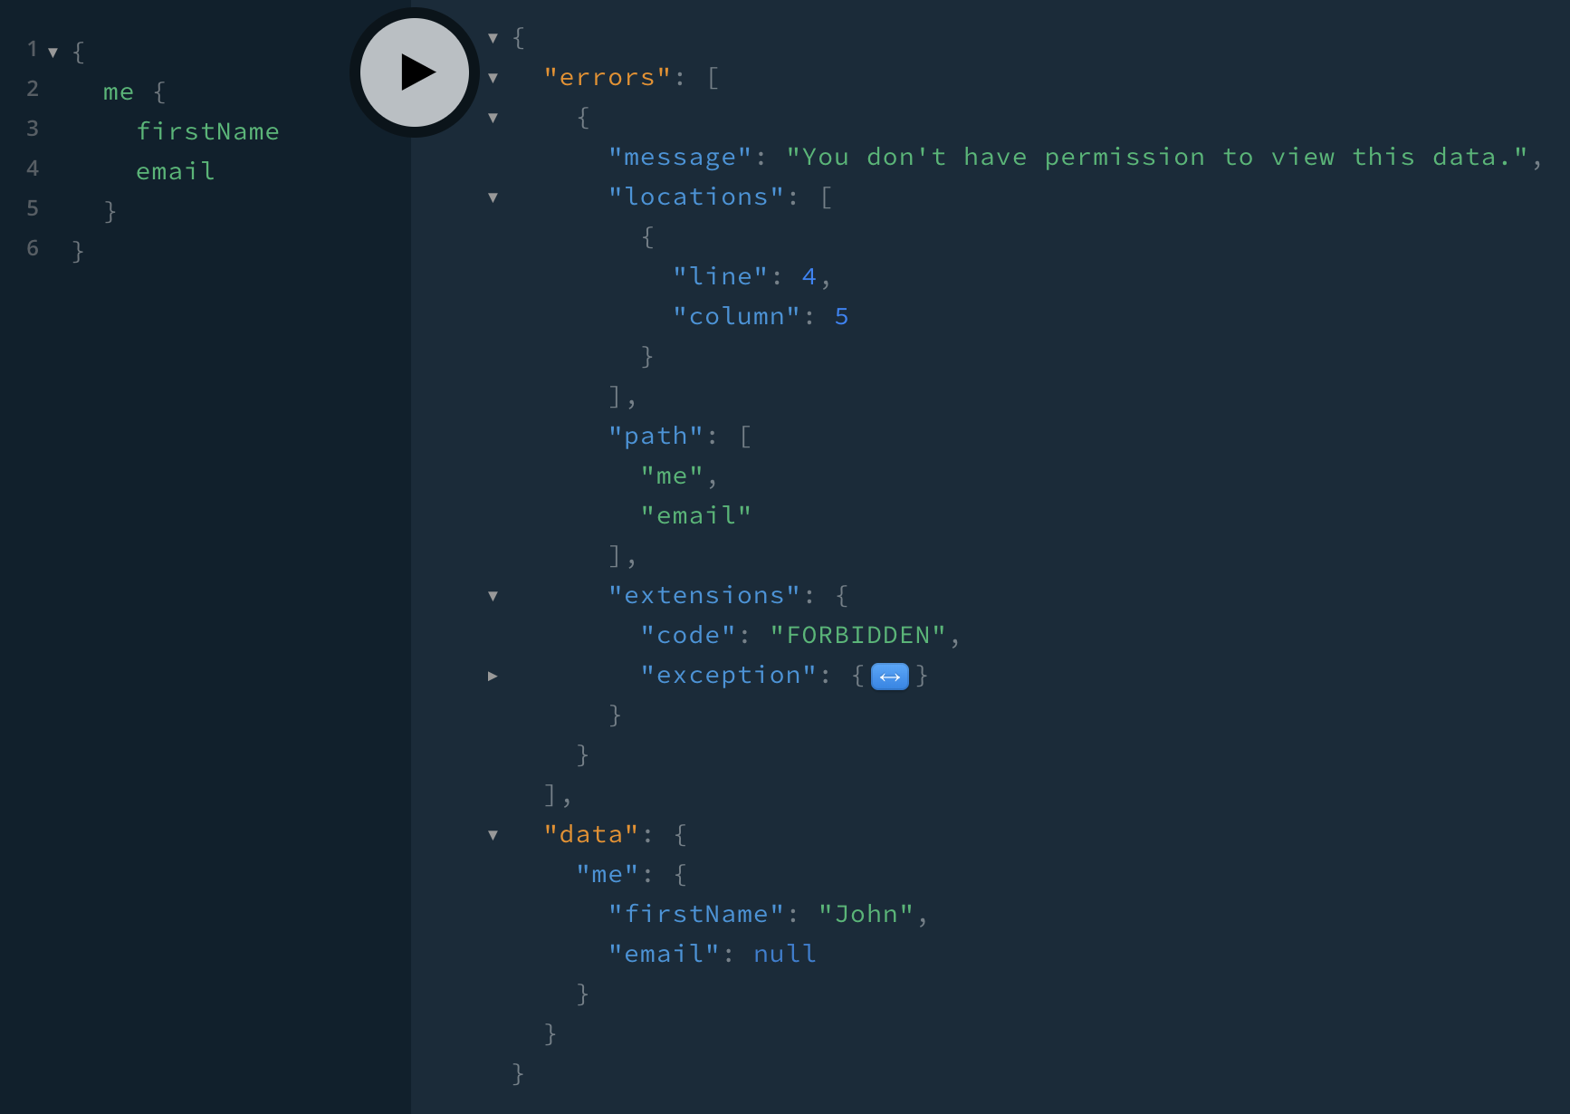
Task: Click line number 4 in the gutter
Action: 33,168
